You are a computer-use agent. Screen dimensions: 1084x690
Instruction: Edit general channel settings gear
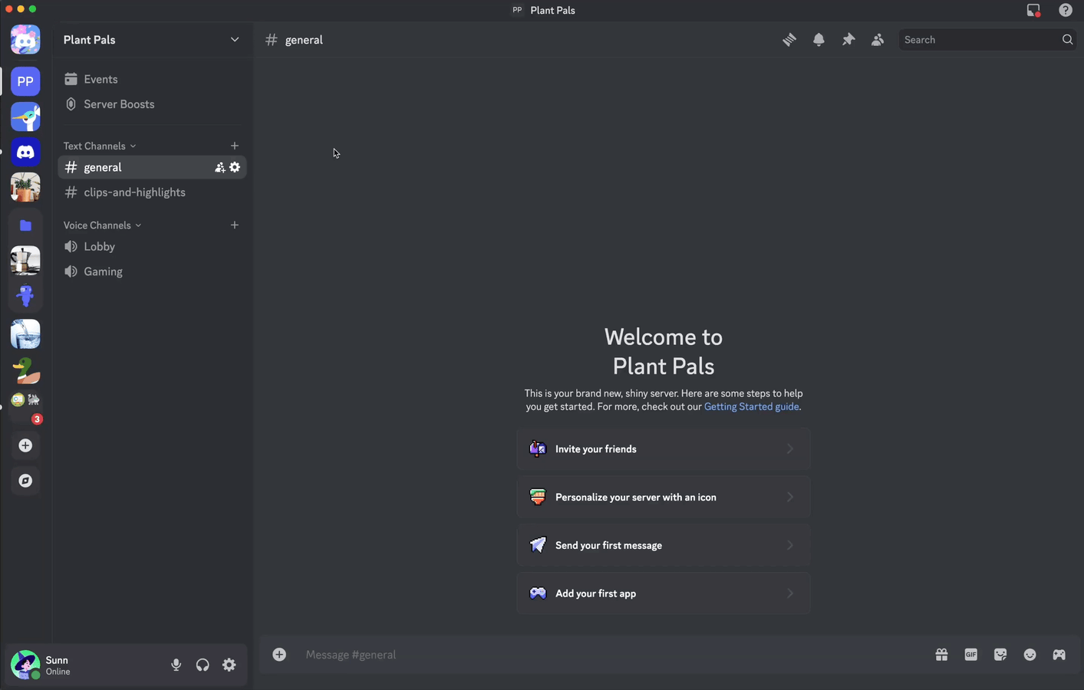click(235, 167)
